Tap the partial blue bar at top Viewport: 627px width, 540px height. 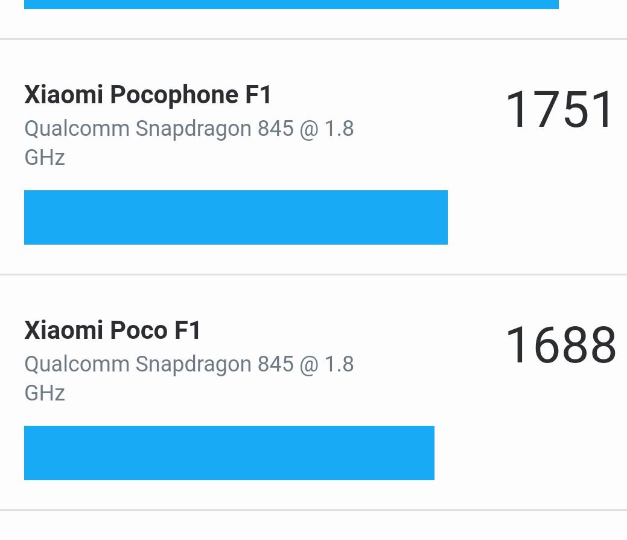(x=291, y=4)
